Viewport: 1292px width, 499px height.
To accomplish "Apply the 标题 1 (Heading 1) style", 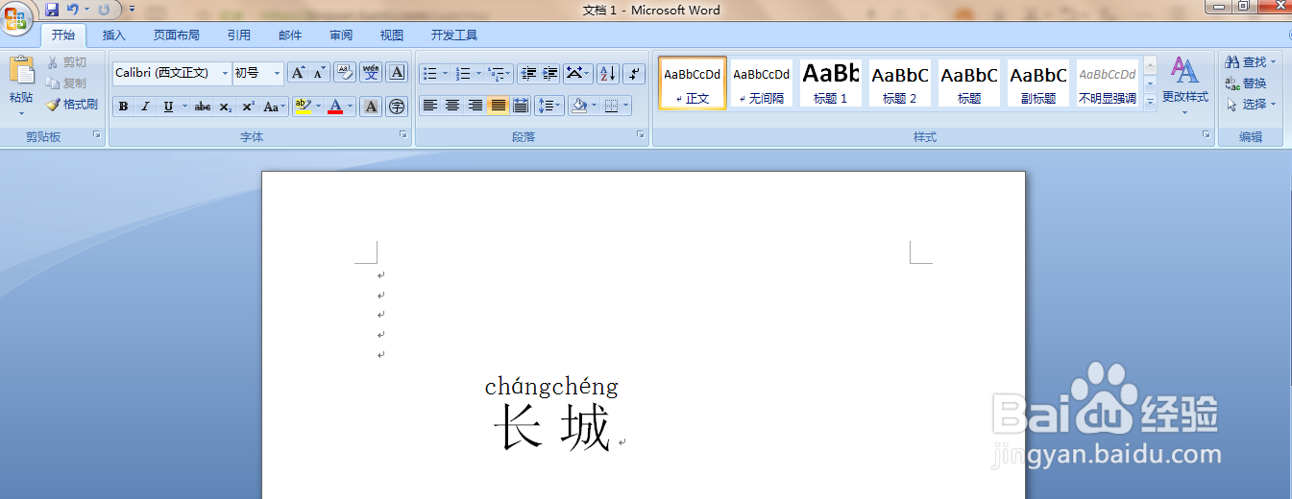I will point(831,83).
